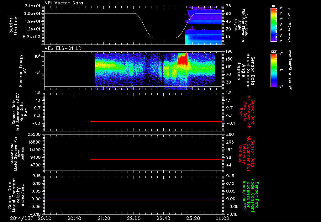The width and height of the screenshot is (321, 222).
Task: Click the 9400 scanner position axis value
Action: click(35, 157)
